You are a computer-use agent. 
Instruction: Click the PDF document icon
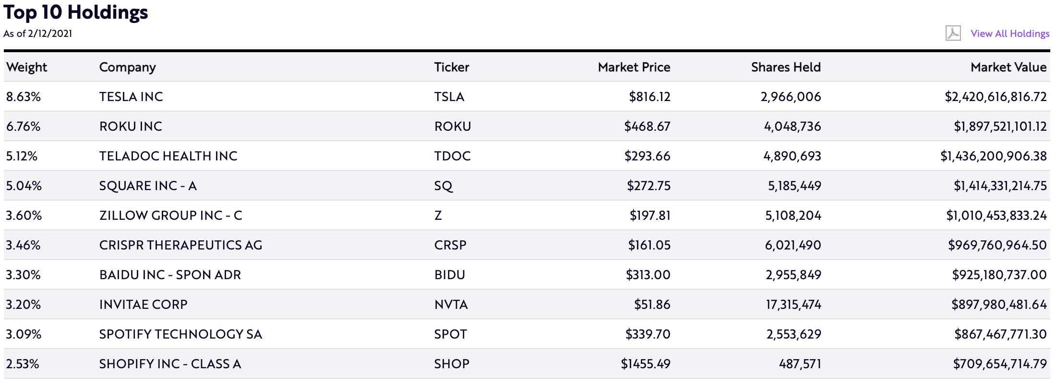coord(953,33)
